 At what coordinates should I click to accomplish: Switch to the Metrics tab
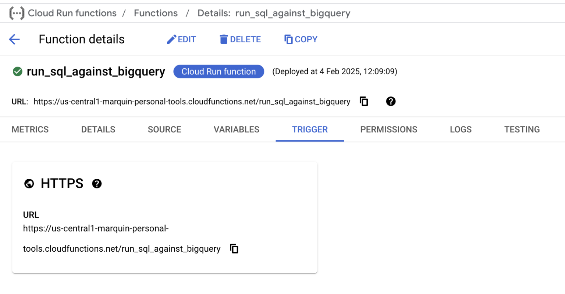pos(30,129)
